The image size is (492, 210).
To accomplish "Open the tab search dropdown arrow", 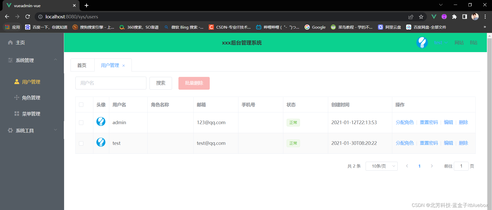I will pos(441,5).
